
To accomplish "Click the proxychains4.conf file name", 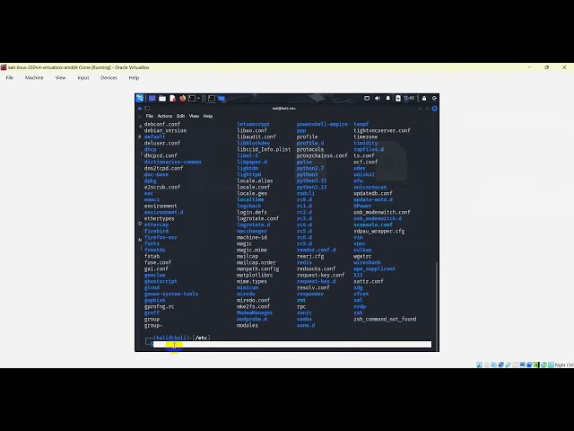I will coord(322,155).
